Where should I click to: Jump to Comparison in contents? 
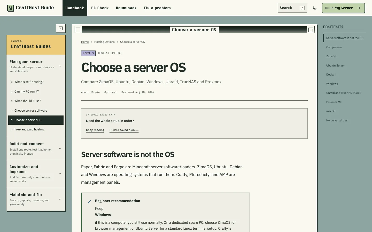click(334, 47)
